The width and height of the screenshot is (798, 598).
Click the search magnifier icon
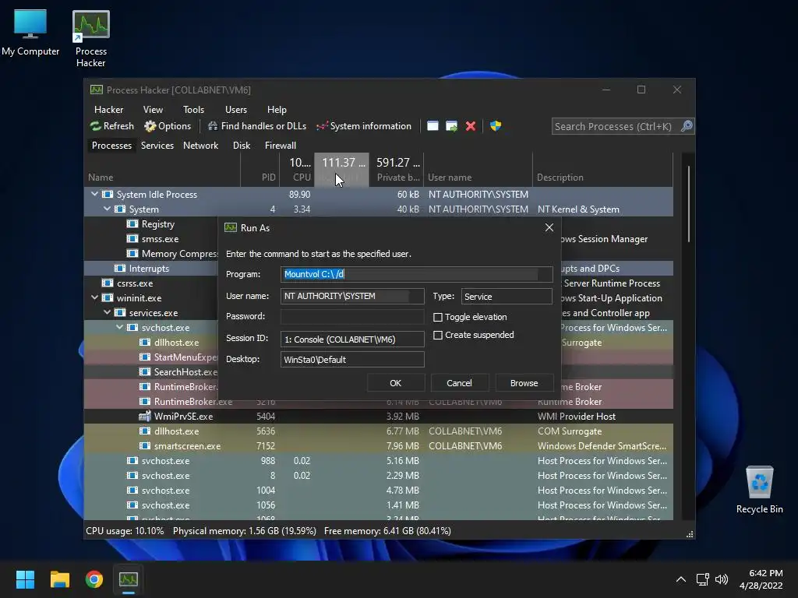[687, 126]
